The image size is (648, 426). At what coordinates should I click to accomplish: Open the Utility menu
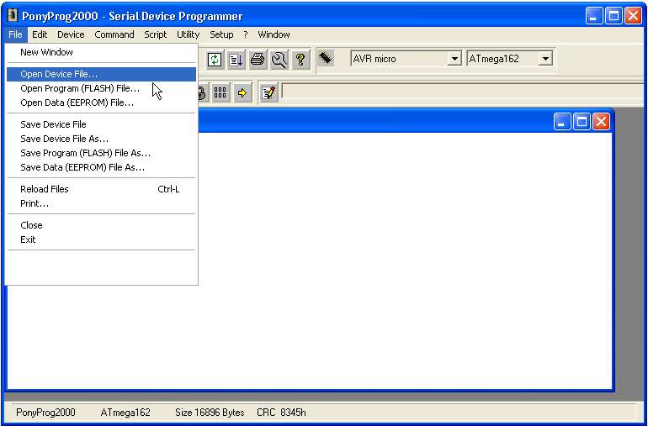(188, 34)
